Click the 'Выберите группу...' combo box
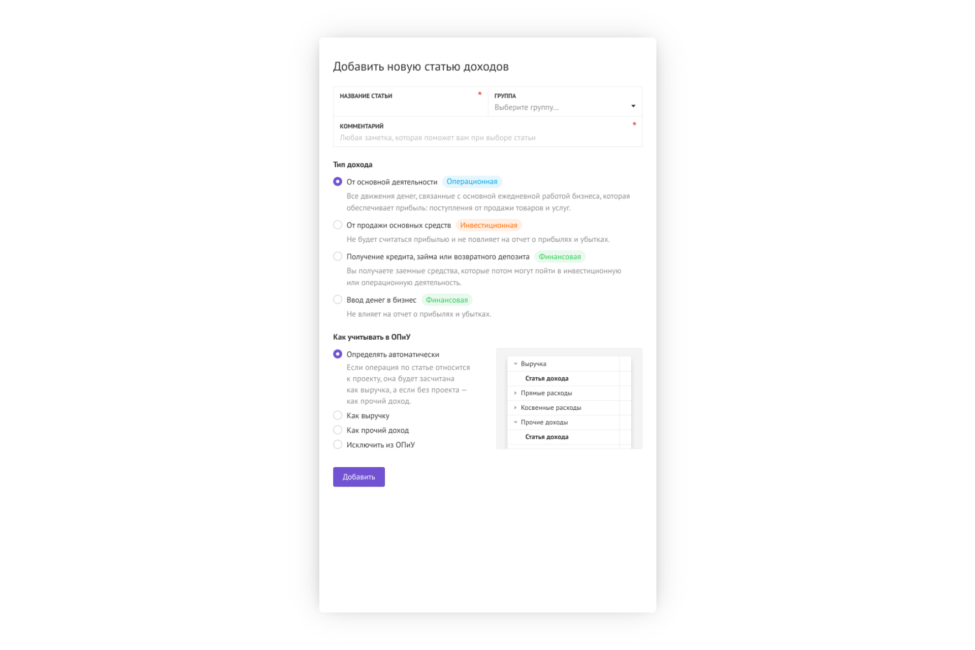This screenshot has height=650, width=975. tap(565, 102)
